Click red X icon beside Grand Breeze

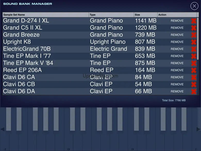click(x=194, y=35)
